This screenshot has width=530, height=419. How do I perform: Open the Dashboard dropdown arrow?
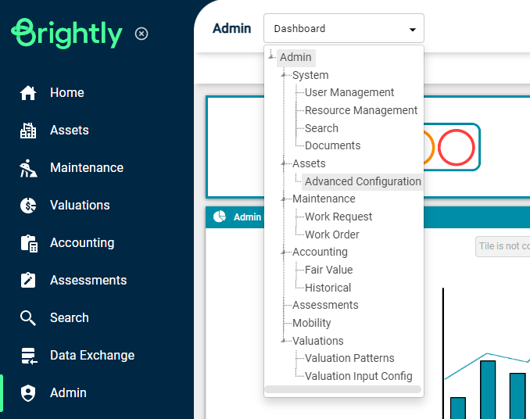click(413, 30)
